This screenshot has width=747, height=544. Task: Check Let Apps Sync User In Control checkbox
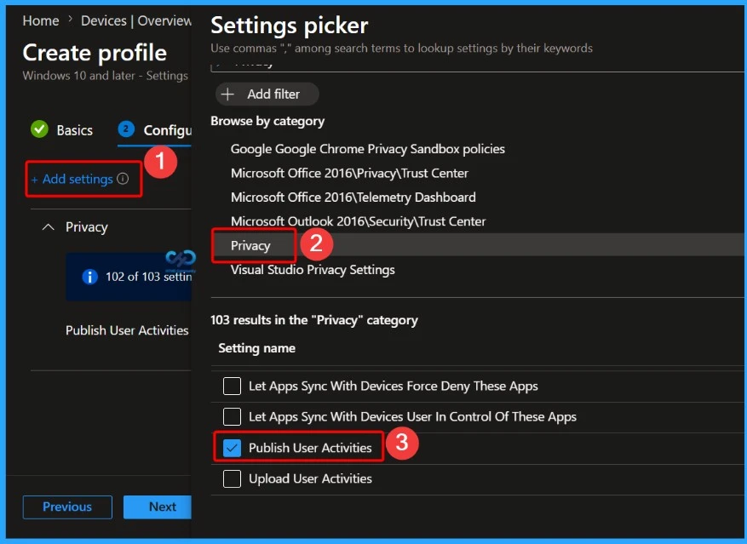(x=232, y=416)
